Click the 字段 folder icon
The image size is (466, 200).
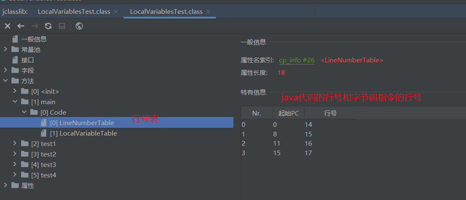pos(15,70)
